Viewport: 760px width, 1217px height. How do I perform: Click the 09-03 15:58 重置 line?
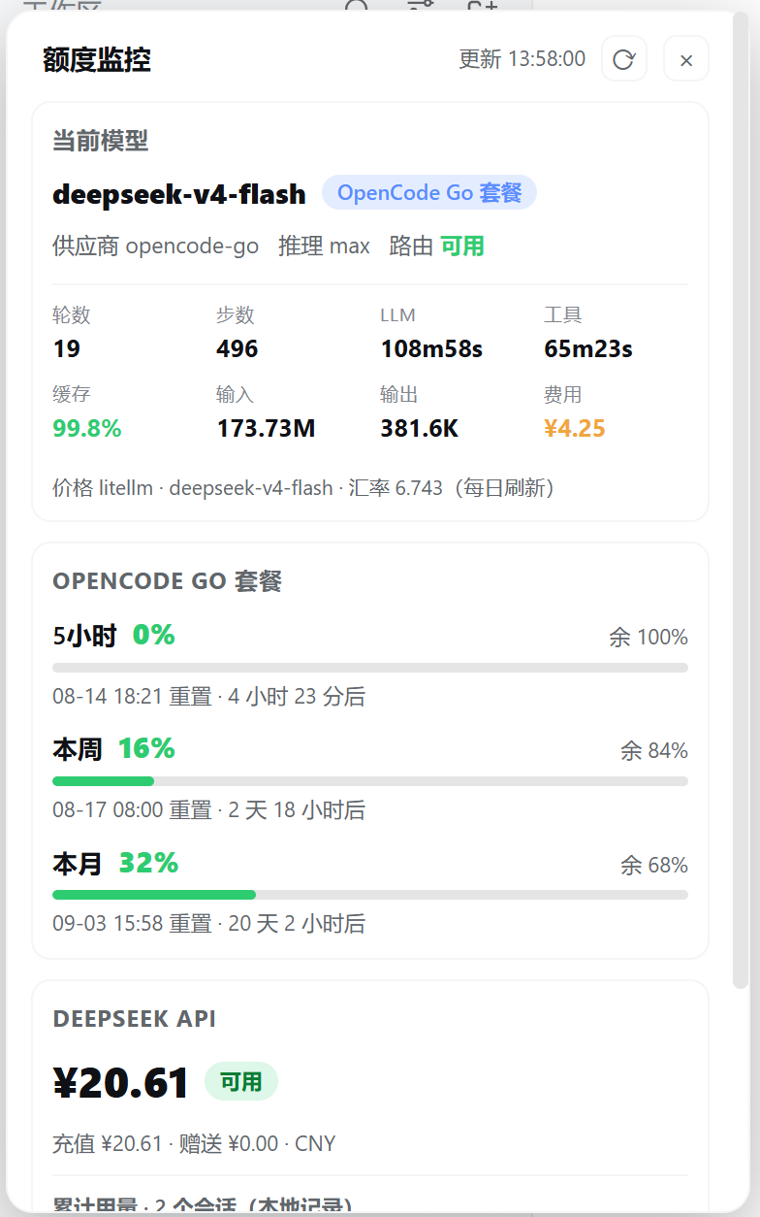point(209,924)
